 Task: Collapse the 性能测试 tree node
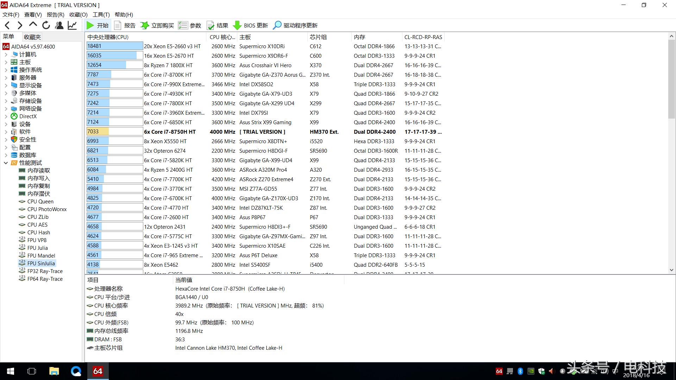6,163
